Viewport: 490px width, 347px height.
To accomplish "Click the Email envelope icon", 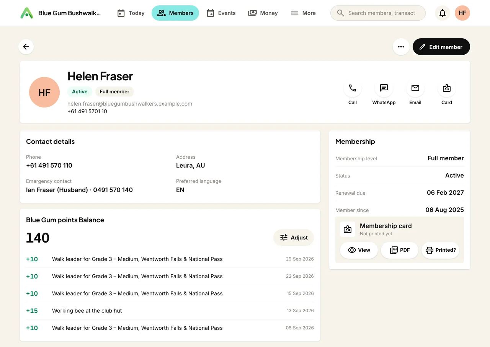I will (415, 88).
